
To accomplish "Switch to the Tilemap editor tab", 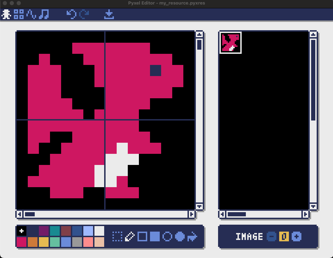I will [19, 14].
